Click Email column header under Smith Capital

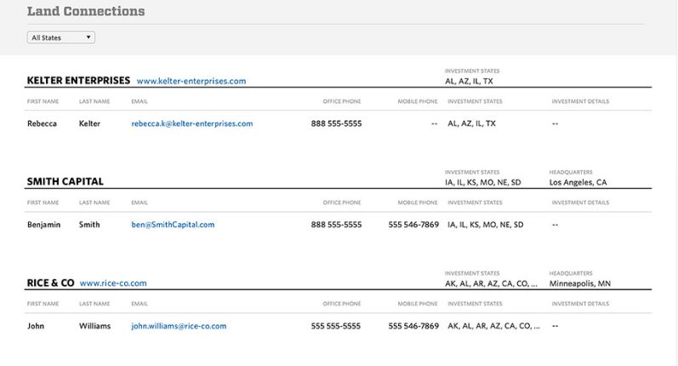pyautogui.click(x=140, y=203)
